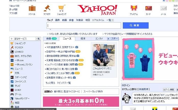Click inside the Yahoo search text box
Viewport: 178px width, 110px height.
pyautogui.click(x=84, y=26)
